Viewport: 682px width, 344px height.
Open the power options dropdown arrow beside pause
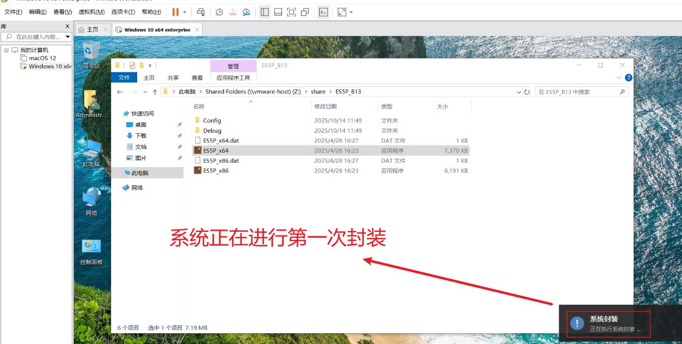(x=185, y=12)
